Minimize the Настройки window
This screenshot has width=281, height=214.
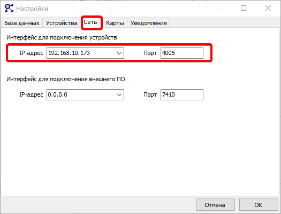tap(219, 8)
